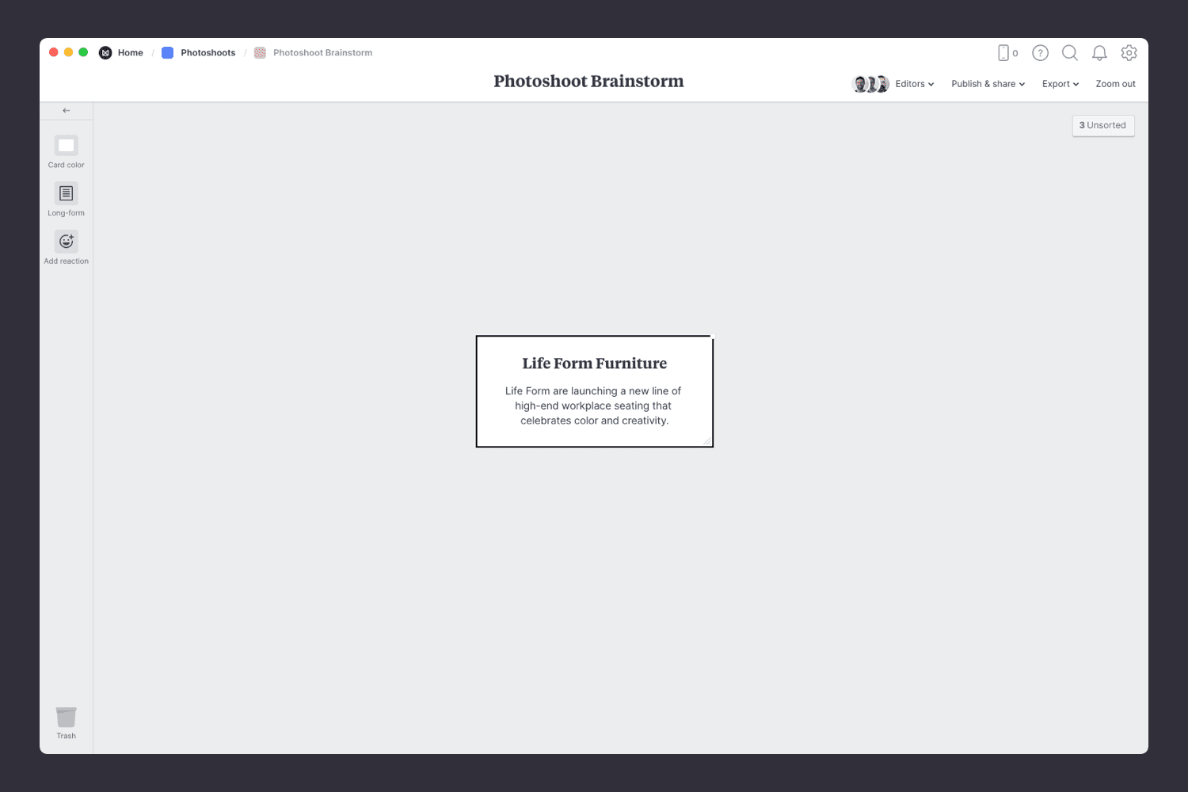
Task: Click the Add reaction emoji icon
Action: point(66,242)
